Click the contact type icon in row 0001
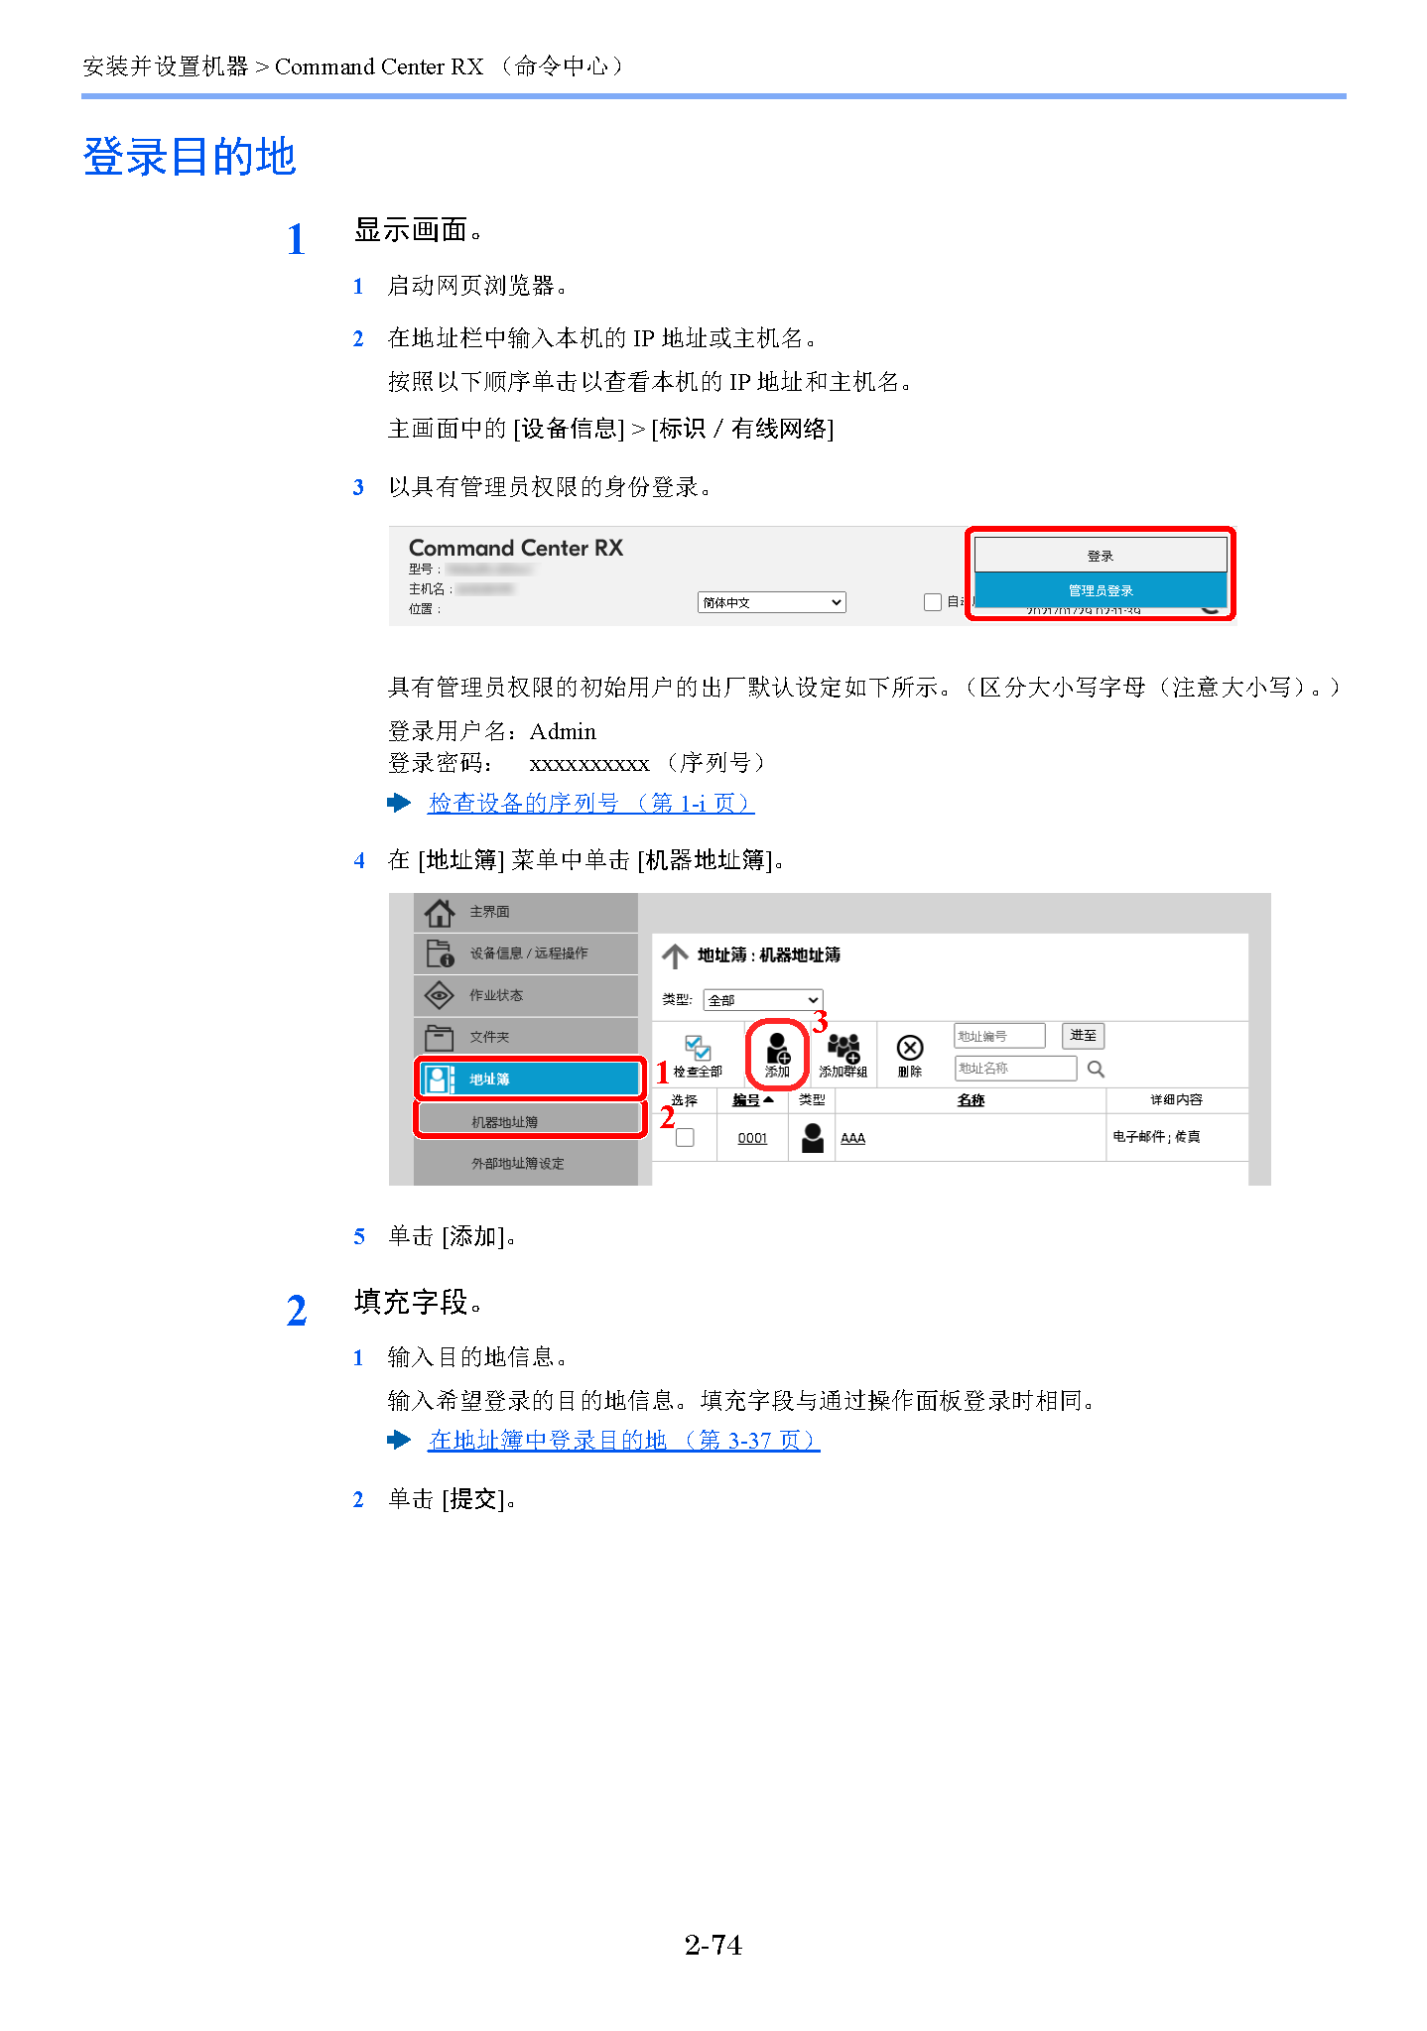The image size is (1427, 2031). pos(813,1137)
